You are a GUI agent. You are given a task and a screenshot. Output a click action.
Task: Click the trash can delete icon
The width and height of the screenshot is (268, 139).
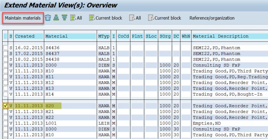tap(48, 18)
